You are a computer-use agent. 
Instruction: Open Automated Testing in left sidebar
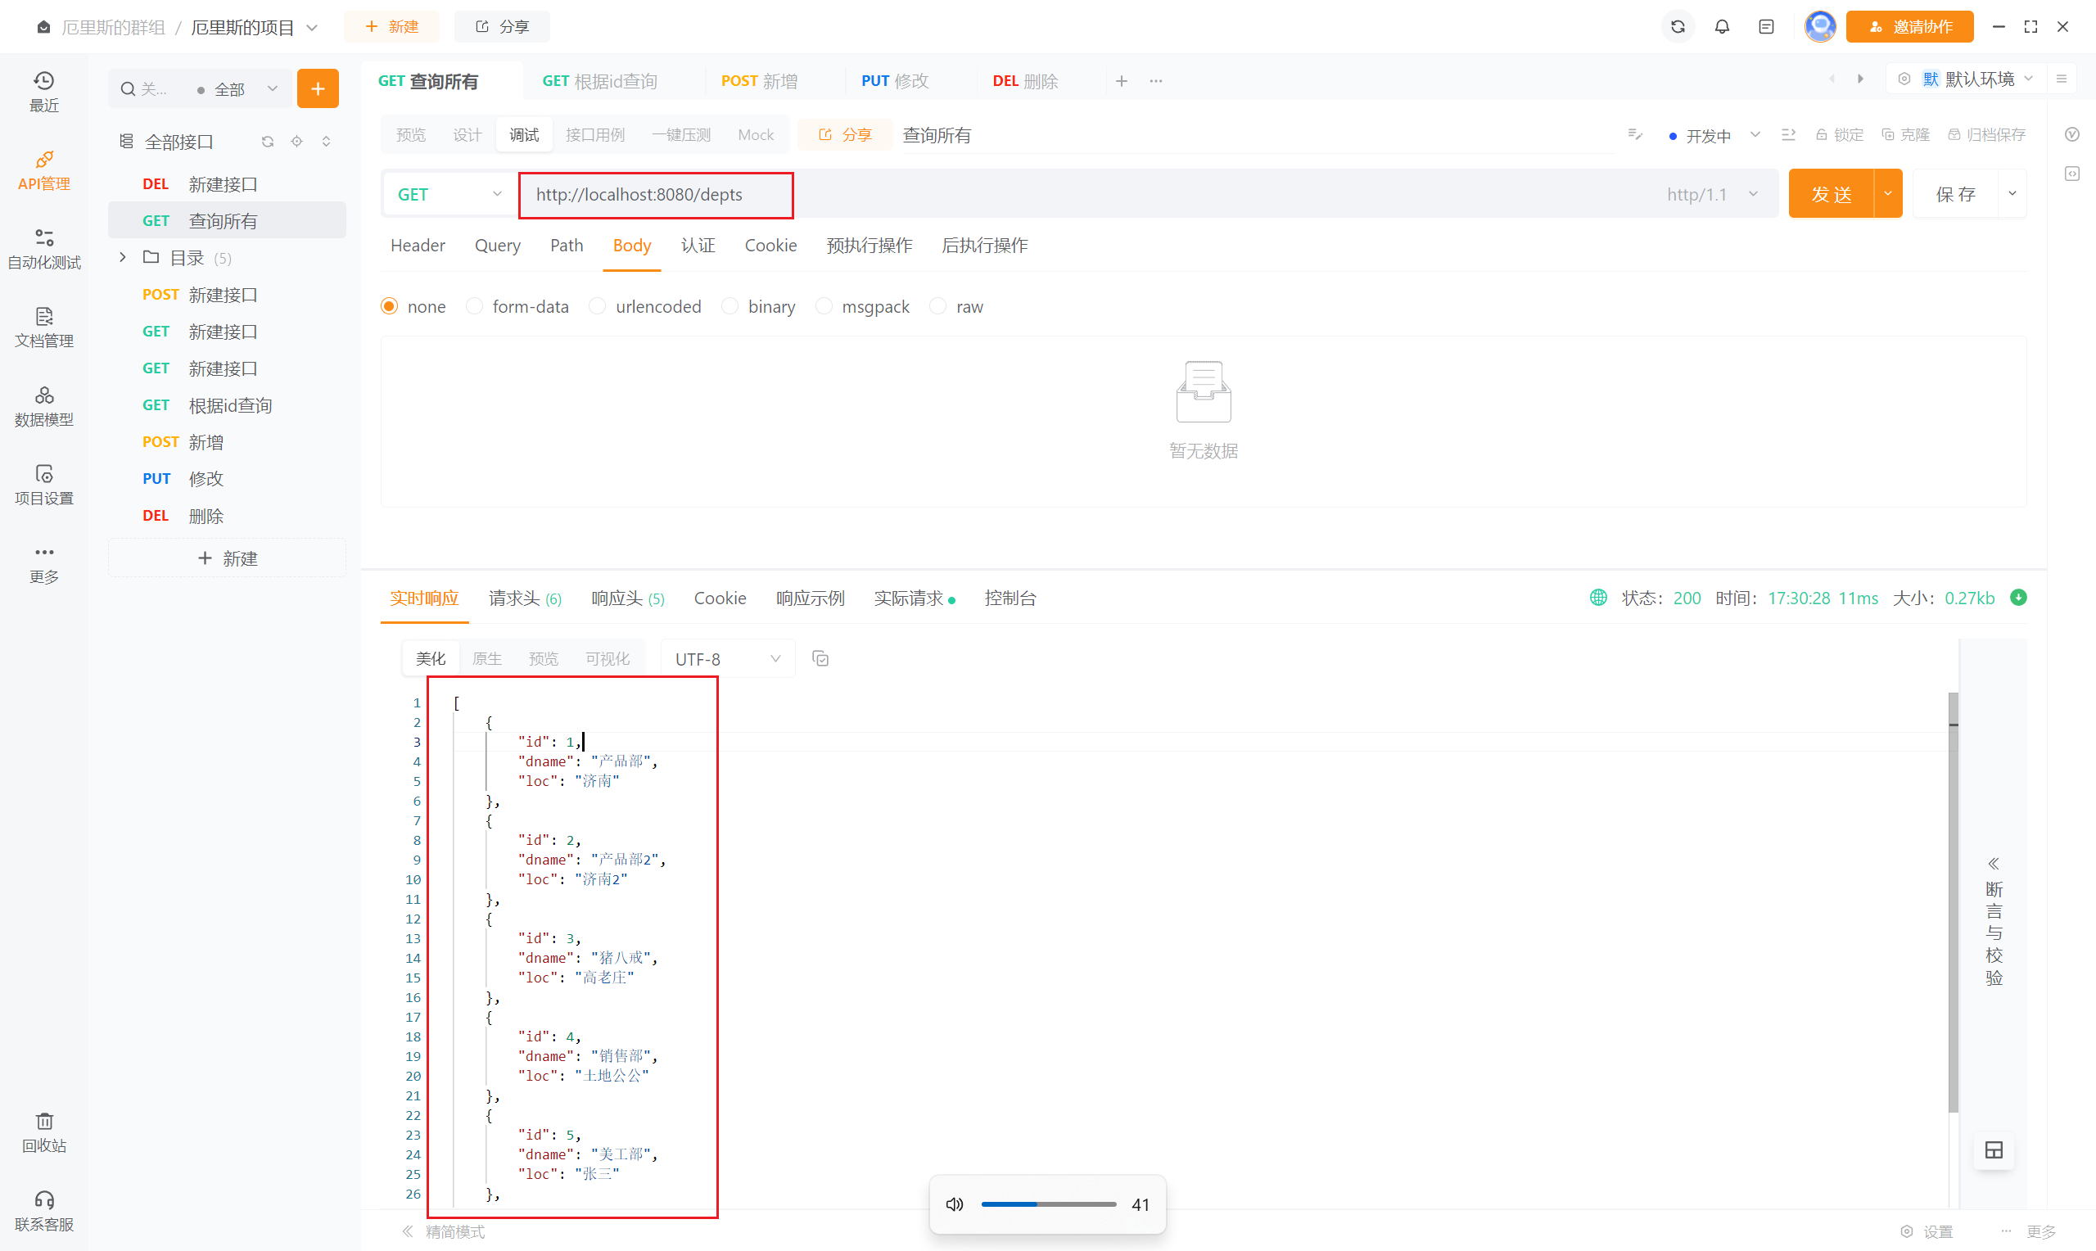[x=44, y=249]
